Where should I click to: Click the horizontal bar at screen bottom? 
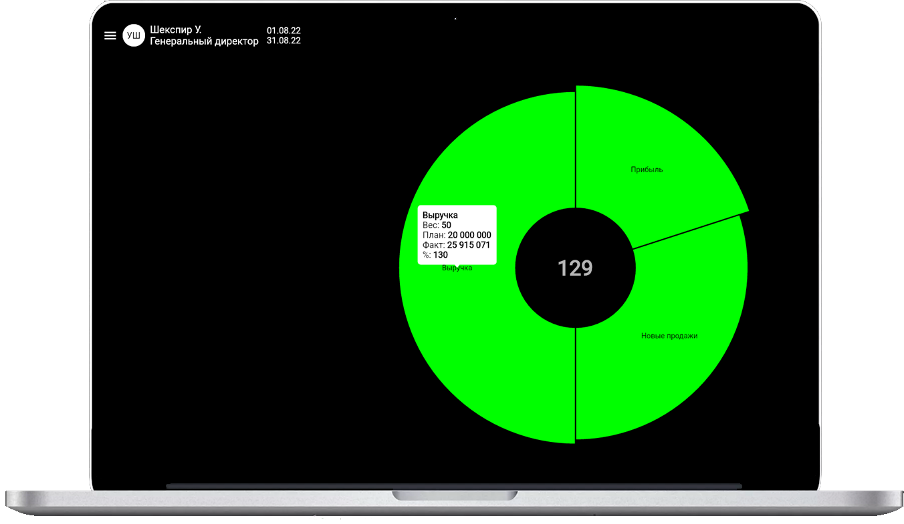pyautogui.click(x=453, y=486)
